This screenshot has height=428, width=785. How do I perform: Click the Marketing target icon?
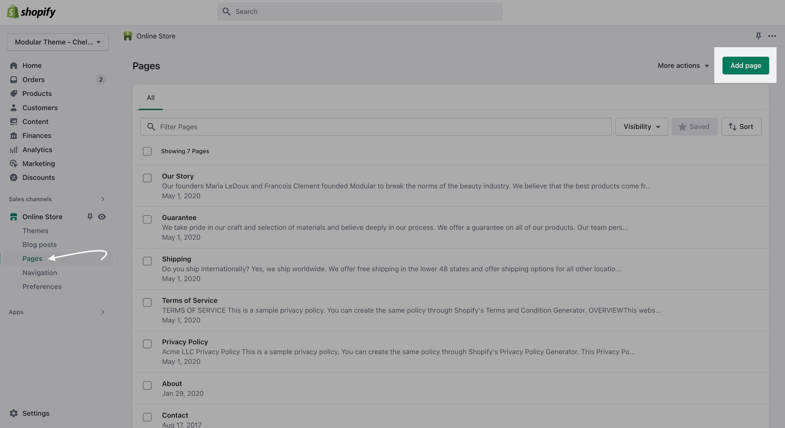coord(14,163)
